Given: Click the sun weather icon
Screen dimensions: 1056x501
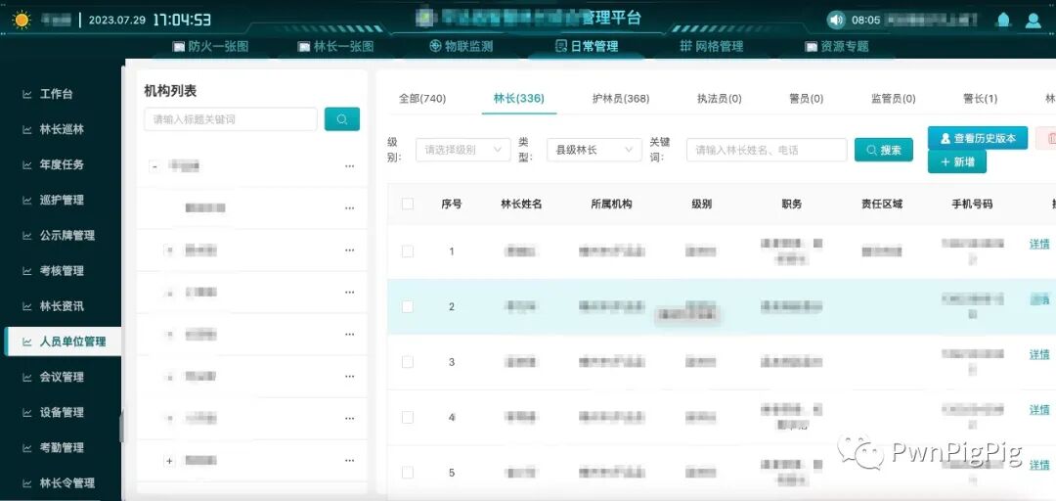Looking at the screenshot, I should [22, 20].
